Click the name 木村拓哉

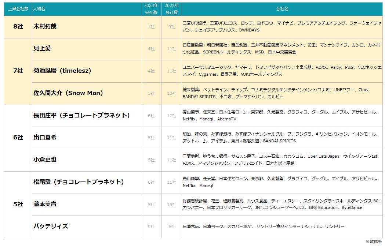point(45,27)
